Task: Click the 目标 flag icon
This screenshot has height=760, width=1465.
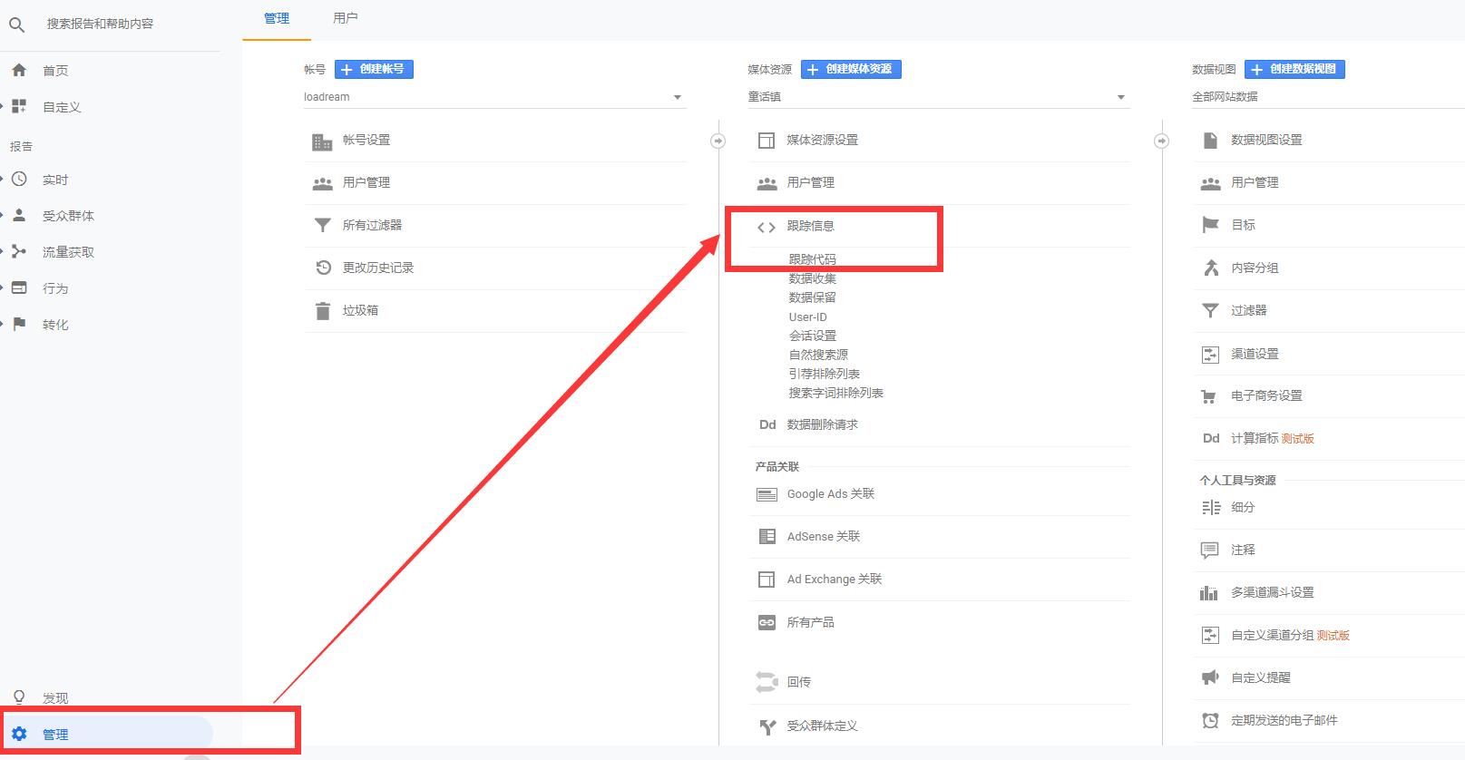Action: 1210,225
